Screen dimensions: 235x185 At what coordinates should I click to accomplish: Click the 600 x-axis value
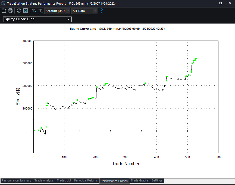(x=218, y=157)
